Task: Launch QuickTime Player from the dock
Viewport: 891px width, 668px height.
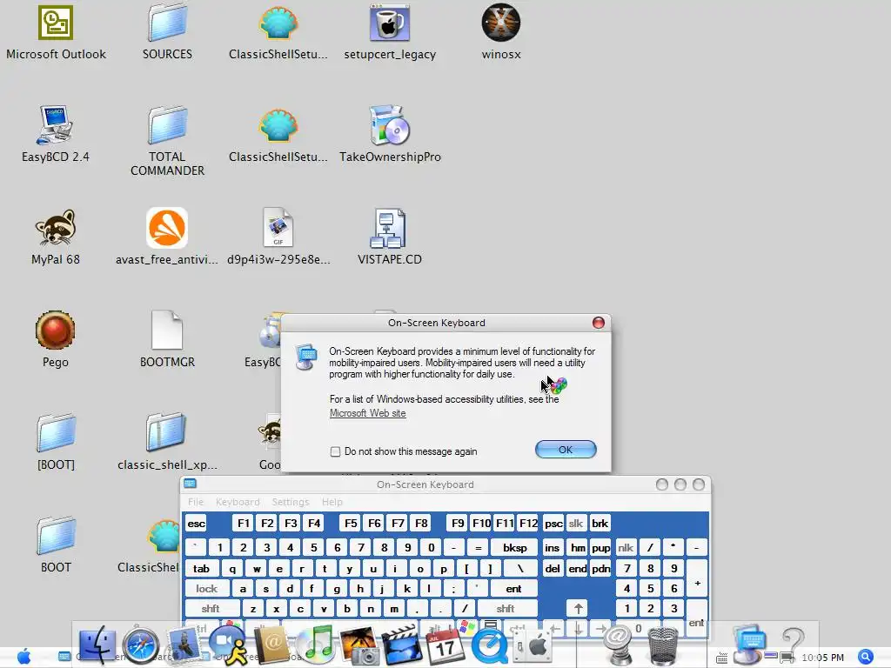Action: pyautogui.click(x=489, y=645)
